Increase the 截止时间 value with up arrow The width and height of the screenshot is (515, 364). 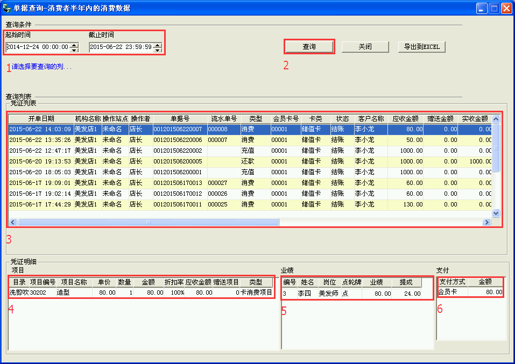click(158, 45)
